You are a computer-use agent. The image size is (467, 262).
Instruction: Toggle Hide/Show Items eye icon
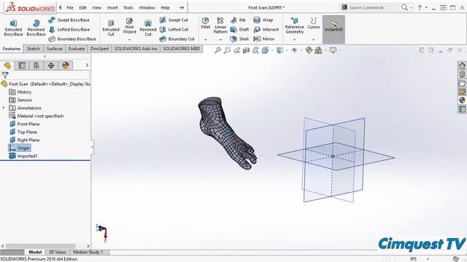click(x=294, y=50)
